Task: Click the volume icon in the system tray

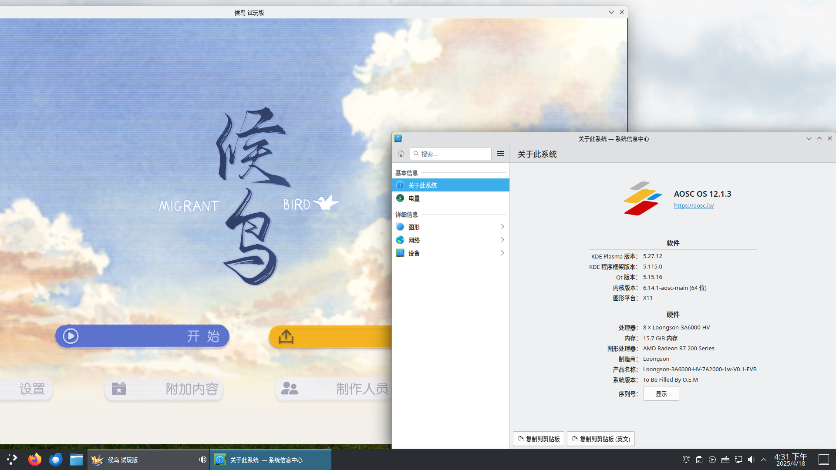Action: [751, 460]
